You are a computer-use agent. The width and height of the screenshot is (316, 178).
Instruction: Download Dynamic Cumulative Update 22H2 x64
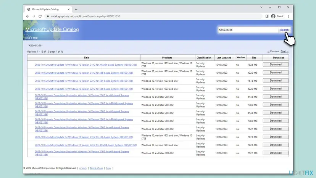[276, 129]
